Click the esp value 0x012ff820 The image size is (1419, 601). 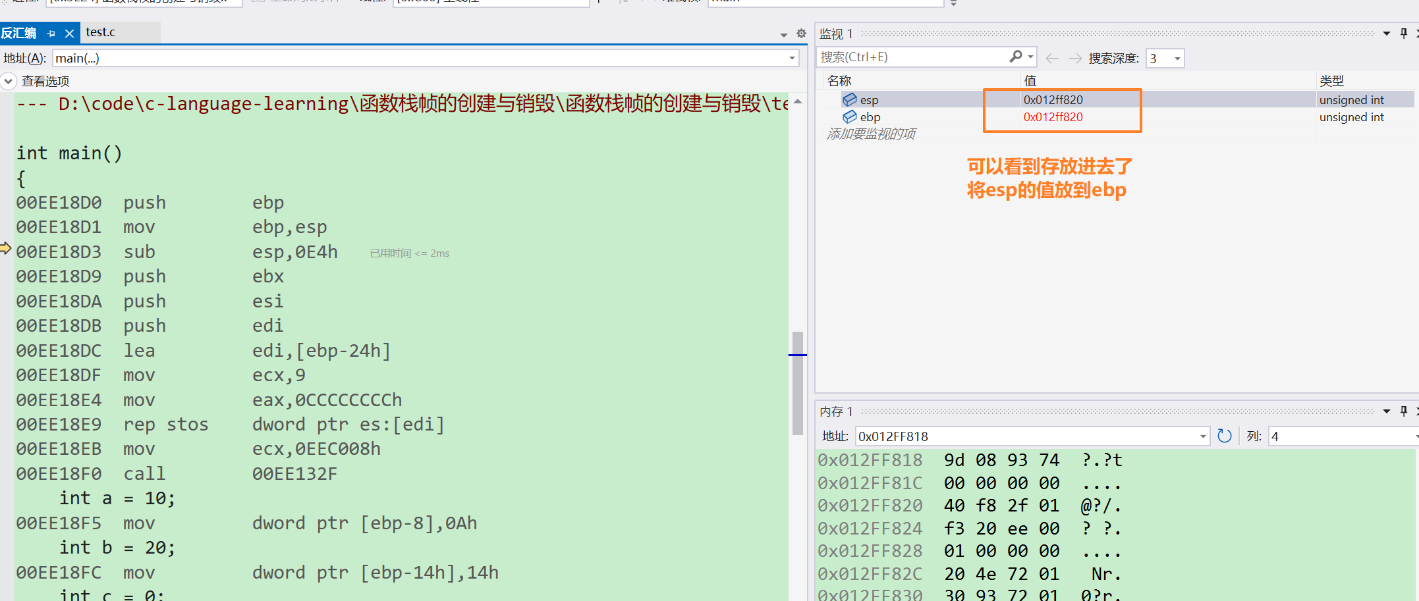[x=1053, y=99]
